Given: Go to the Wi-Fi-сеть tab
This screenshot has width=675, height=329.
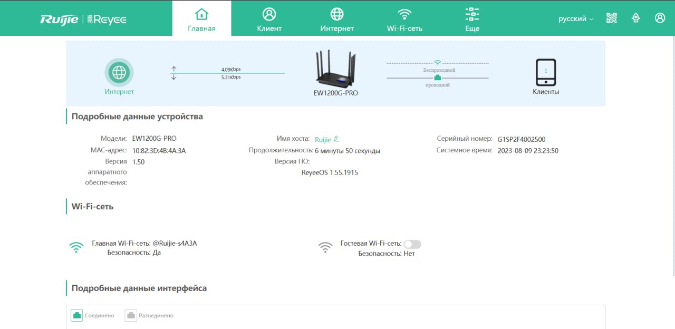Looking at the screenshot, I should [404, 18].
